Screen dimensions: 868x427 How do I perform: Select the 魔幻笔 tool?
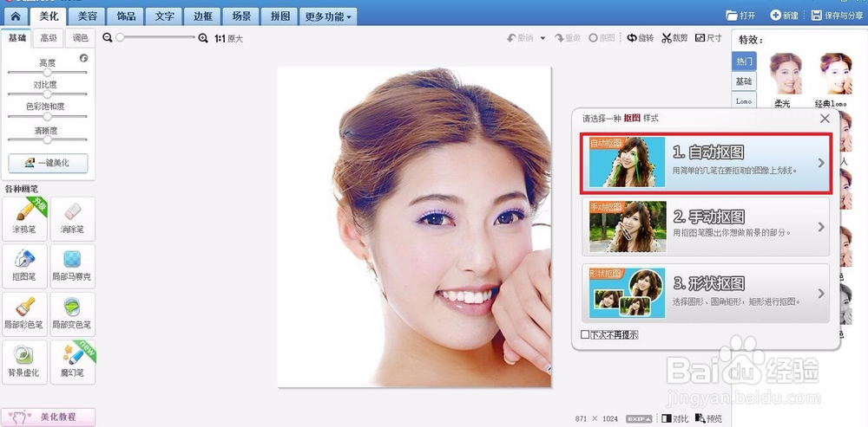[73, 362]
